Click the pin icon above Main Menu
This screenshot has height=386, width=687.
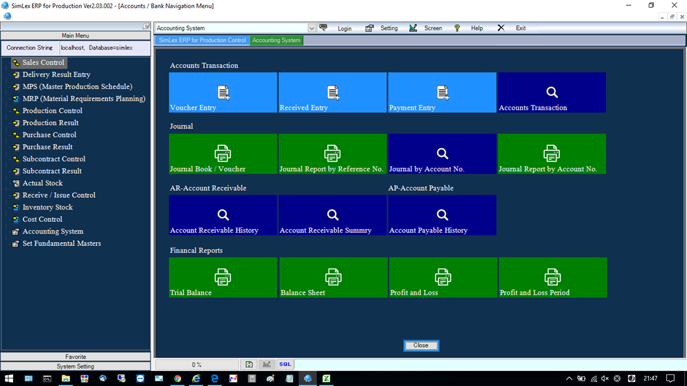coord(146,26)
